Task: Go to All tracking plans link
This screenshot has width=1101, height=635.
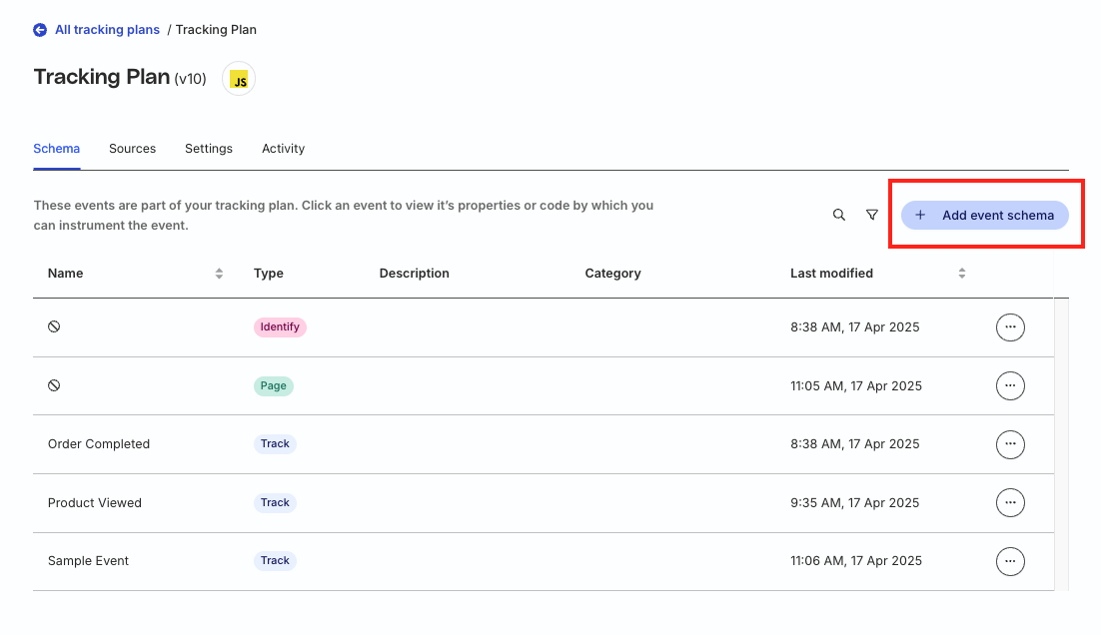Action: coord(107,30)
